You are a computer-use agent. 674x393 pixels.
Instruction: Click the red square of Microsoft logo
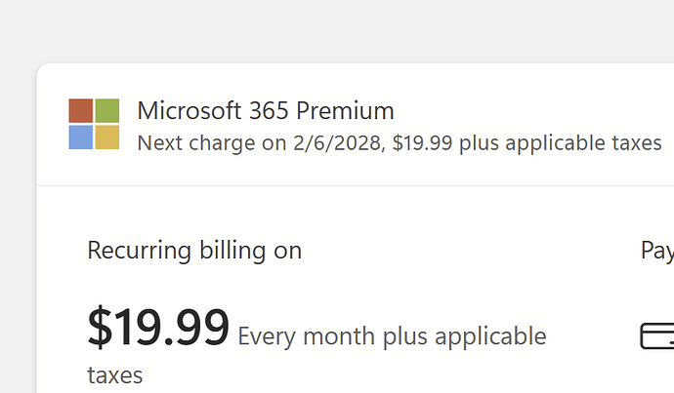(x=81, y=110)
